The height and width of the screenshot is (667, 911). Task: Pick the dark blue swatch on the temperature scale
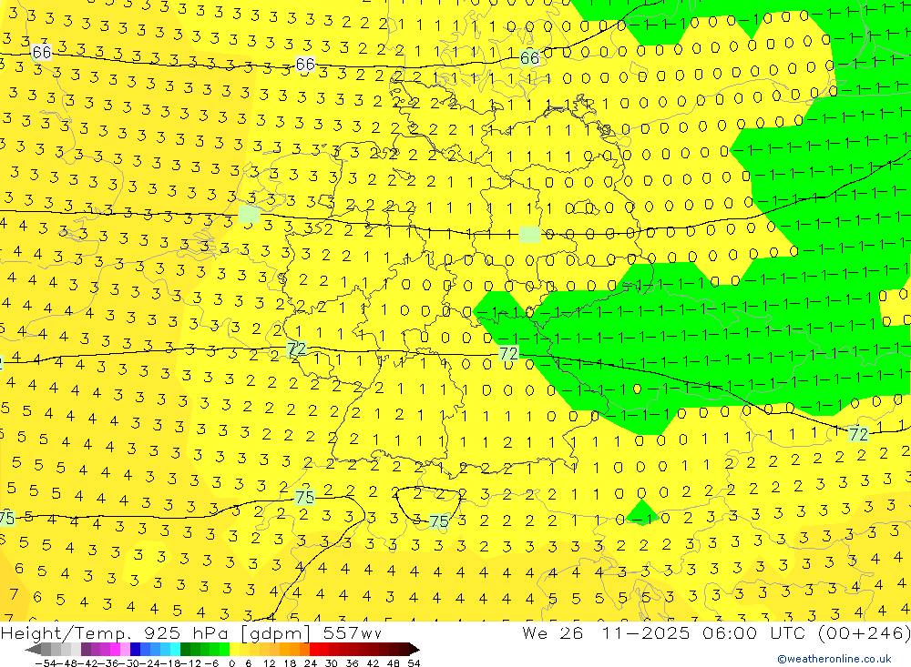click(x=136, y=650)
